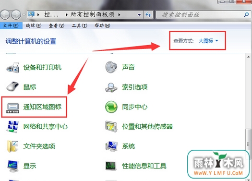Click the 性能信息和工具 graph icon
This screenshot has height=181, width=252.
point(111,166)
